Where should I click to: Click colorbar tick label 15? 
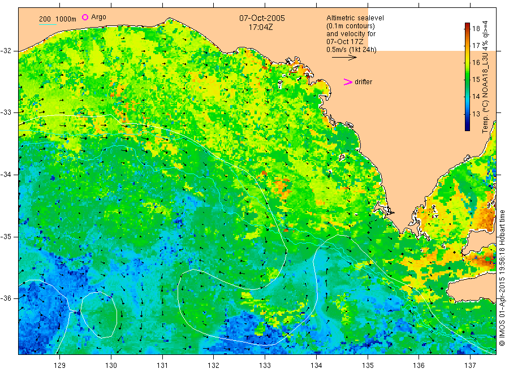[476, 80]
